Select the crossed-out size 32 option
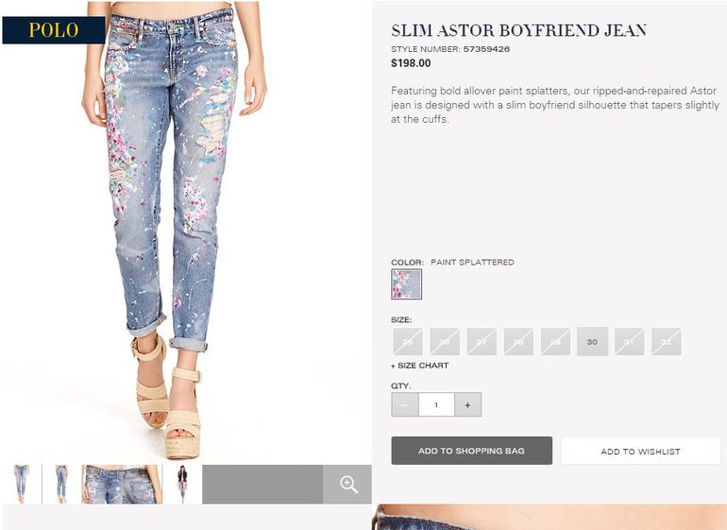 (x=667, y=342)
